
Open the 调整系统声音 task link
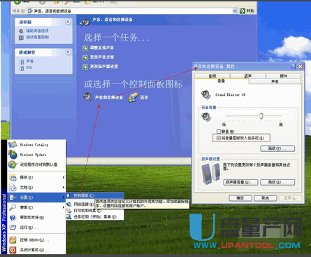pyautogui.click(x=102, y=48)
